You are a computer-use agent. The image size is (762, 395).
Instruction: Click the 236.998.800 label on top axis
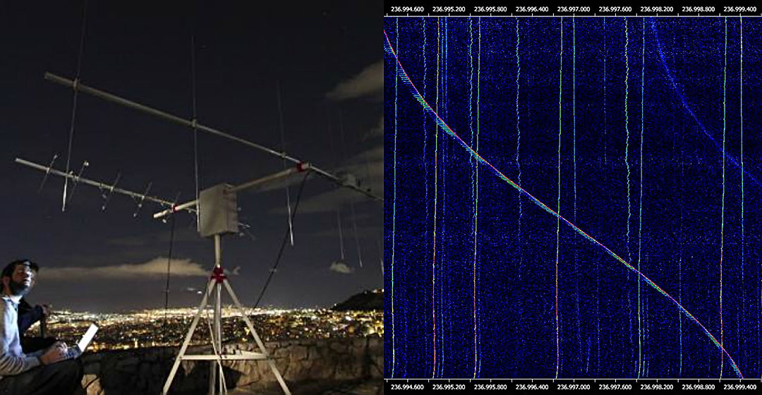[698, 9]
